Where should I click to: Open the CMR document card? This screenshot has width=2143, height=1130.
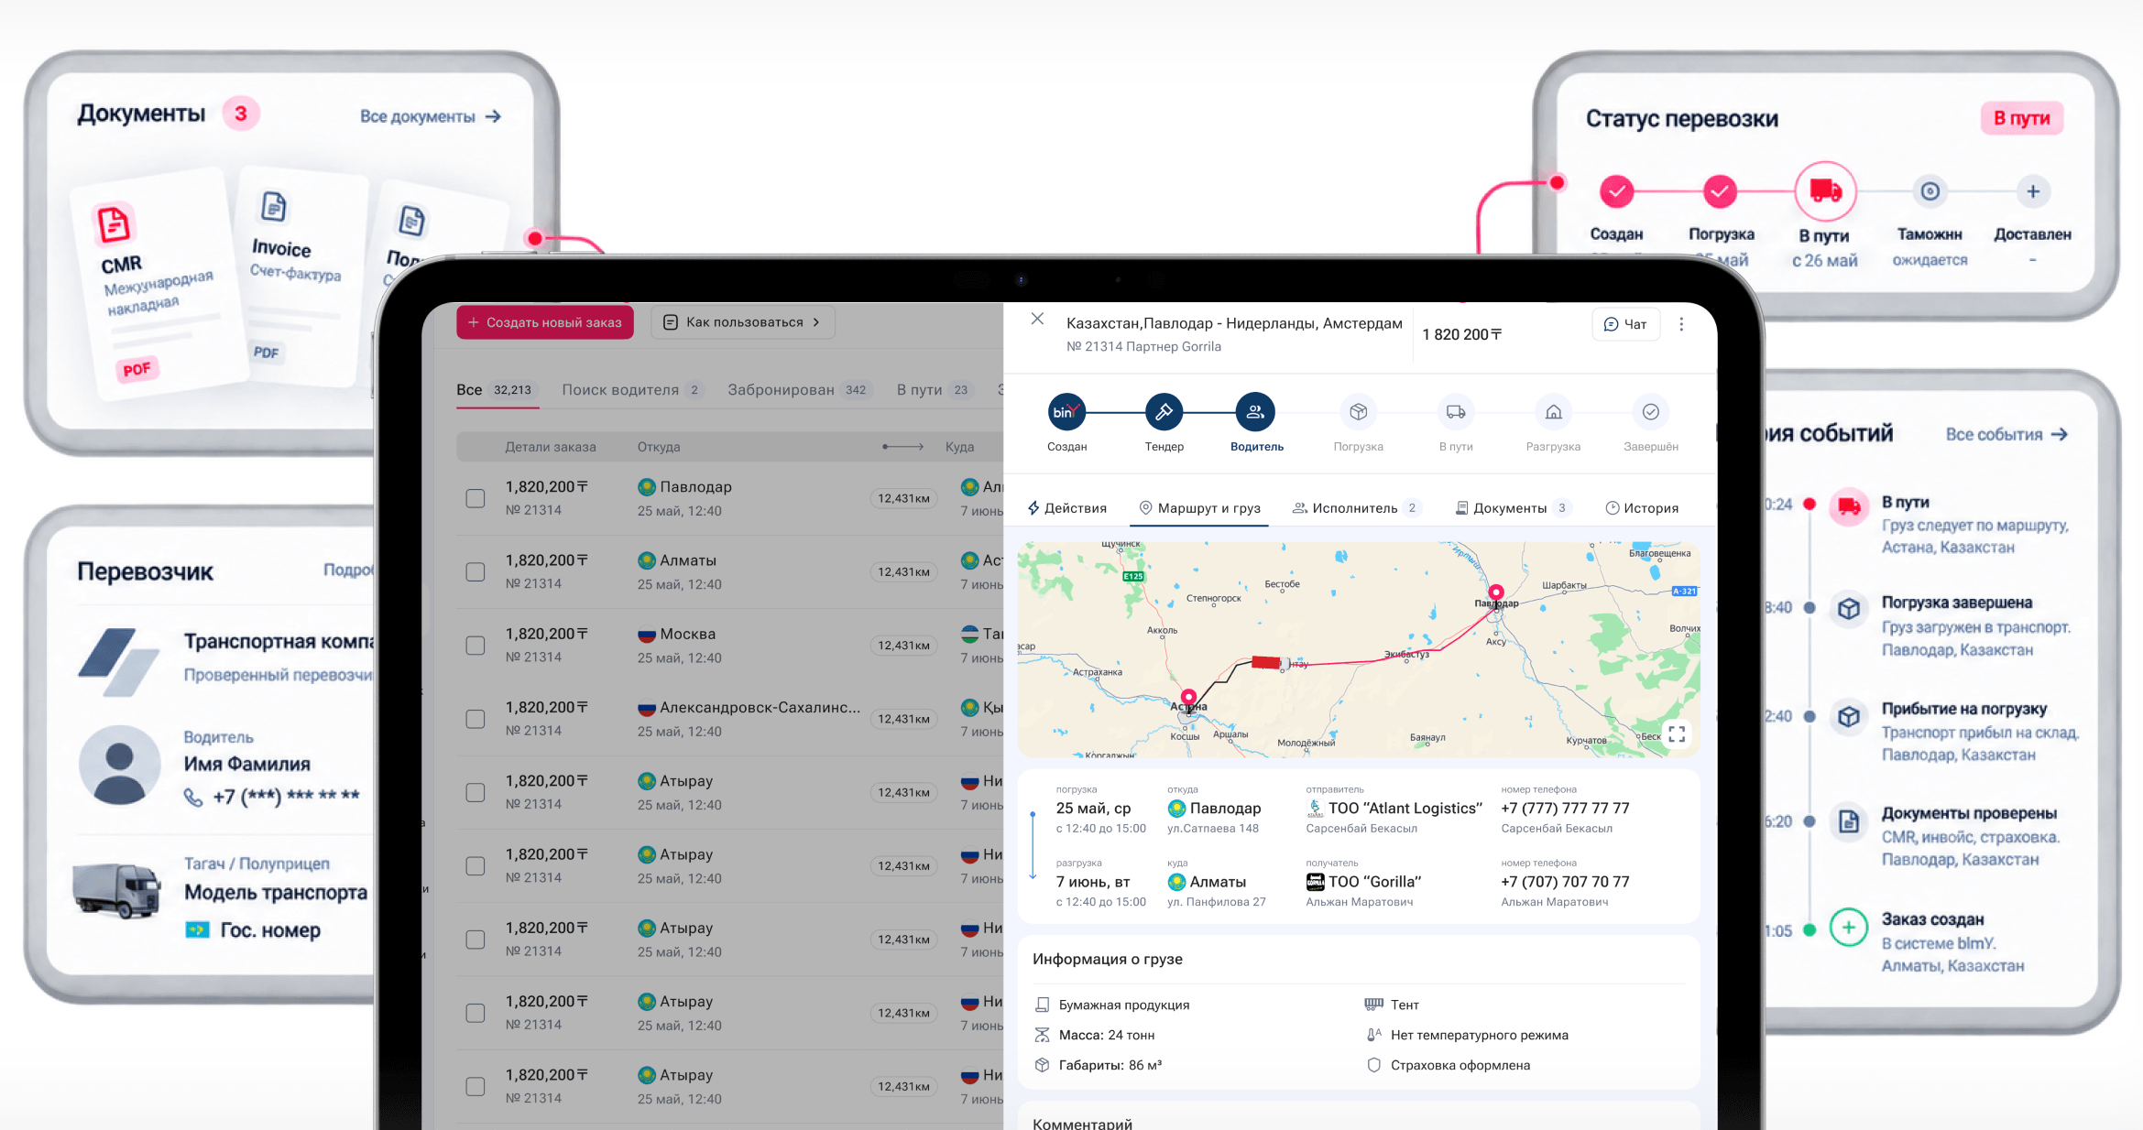pos(161,284)
